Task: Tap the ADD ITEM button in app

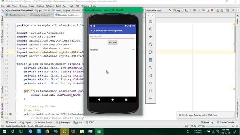Action: [112, 42]
